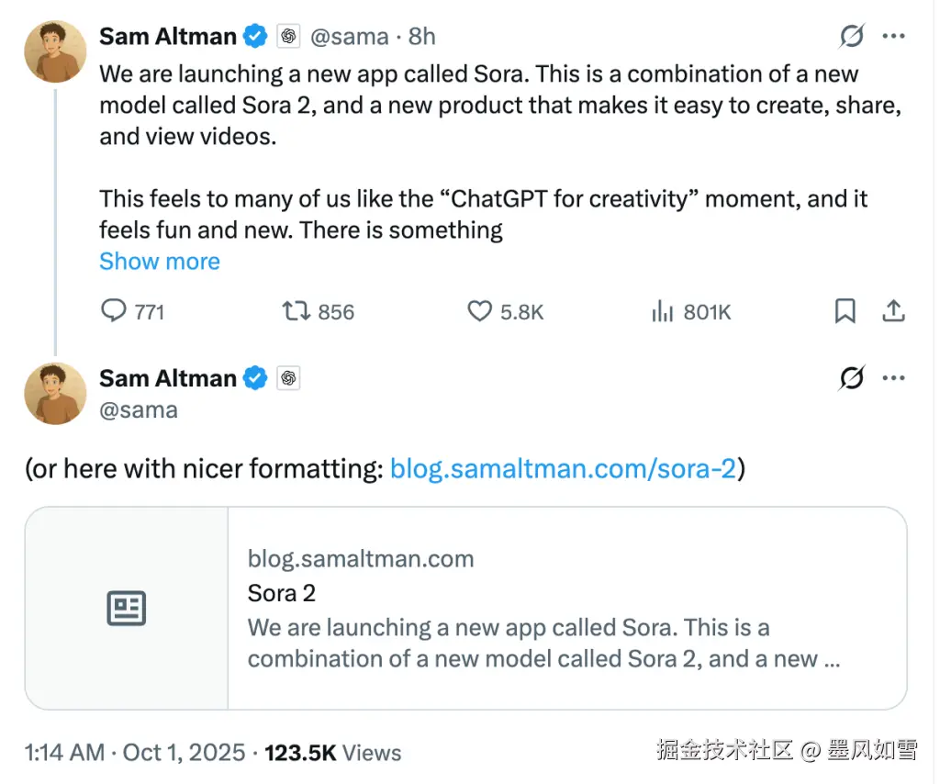Open the blog.samaltman.com/sora-2 link

(x=563, y=469)
